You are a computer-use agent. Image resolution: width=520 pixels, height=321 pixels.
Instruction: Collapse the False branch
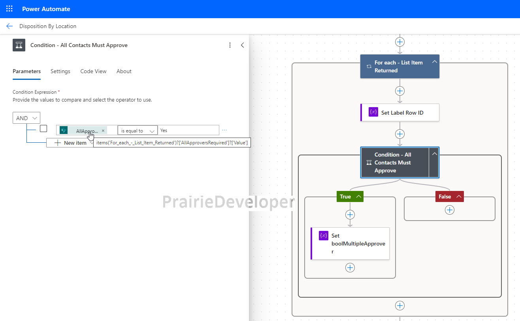click(x=459, y=196)
